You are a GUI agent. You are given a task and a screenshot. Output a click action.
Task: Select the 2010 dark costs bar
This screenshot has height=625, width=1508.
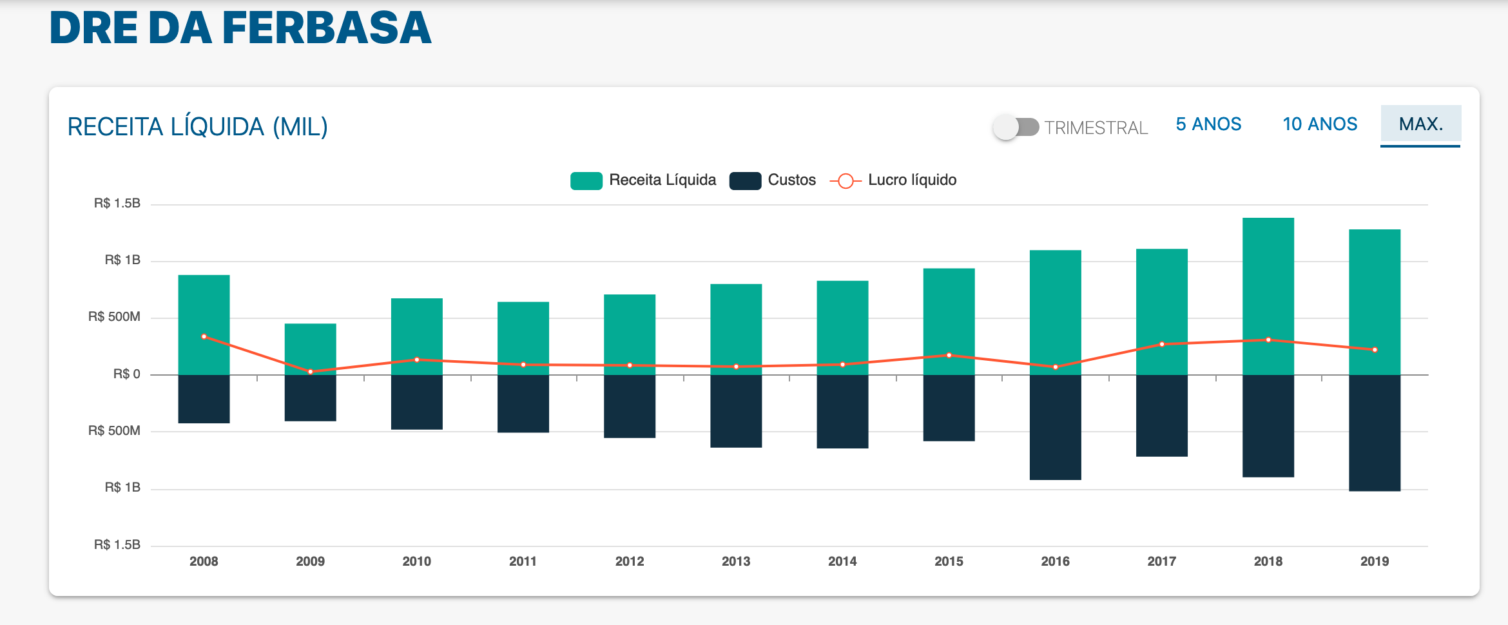point(417,402)
